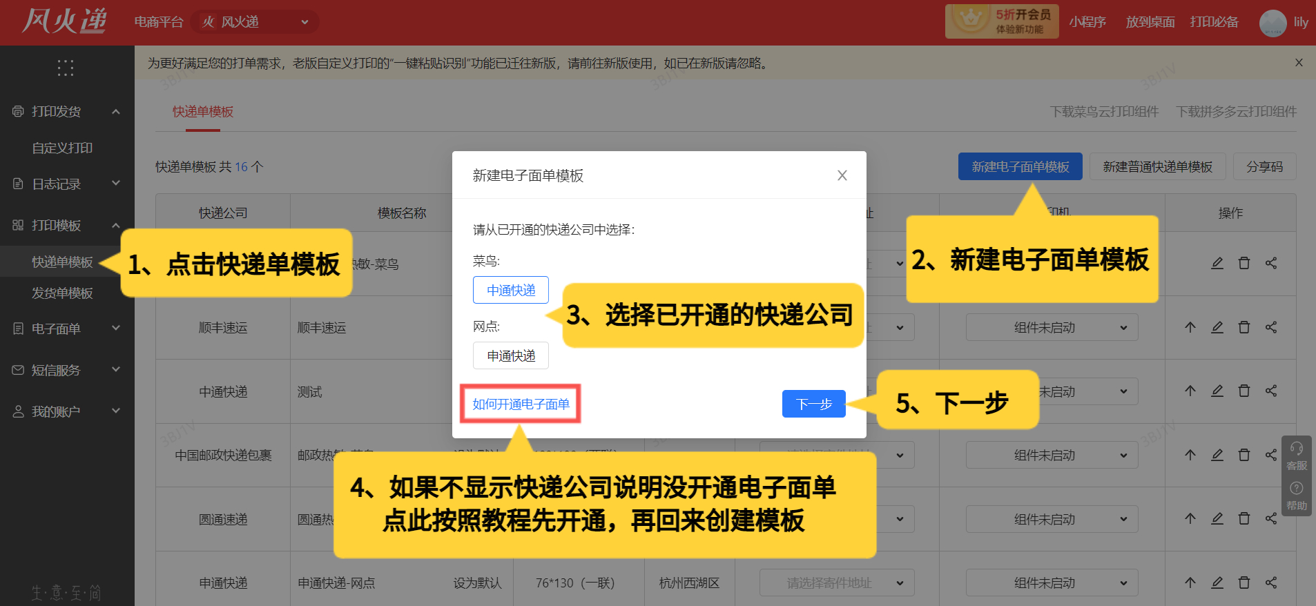Select 发货单模板 sidebar item
This screenshot has height=606, width=1316.
tap(62, 293)
